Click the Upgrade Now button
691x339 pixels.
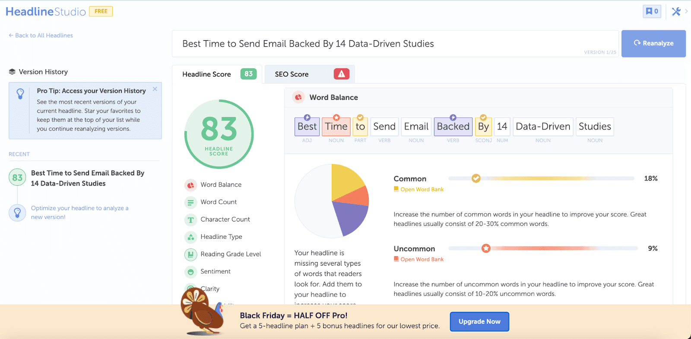479,322
